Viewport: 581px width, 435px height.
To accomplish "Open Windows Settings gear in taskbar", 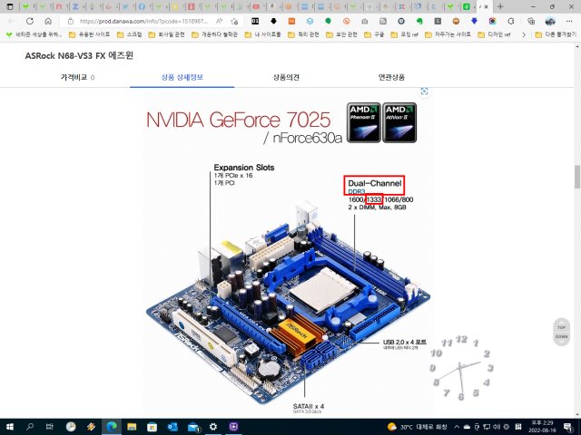I will [x=213, y=427].
